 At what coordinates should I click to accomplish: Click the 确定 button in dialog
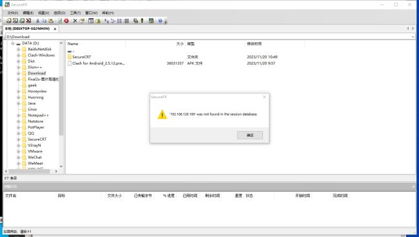point(250,135)
